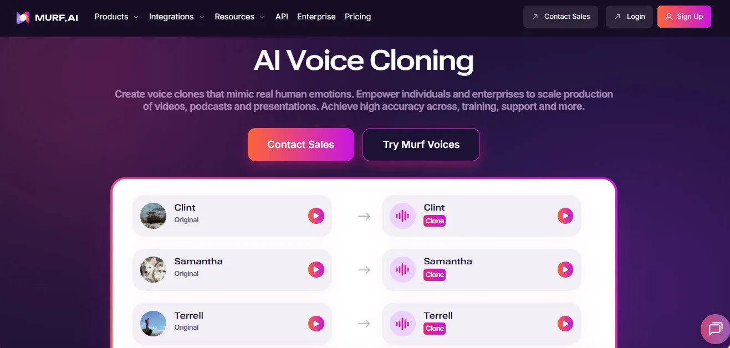Play Clint's cloned voice sample
The height and width of the screenshot is (348, 730).
565,216
